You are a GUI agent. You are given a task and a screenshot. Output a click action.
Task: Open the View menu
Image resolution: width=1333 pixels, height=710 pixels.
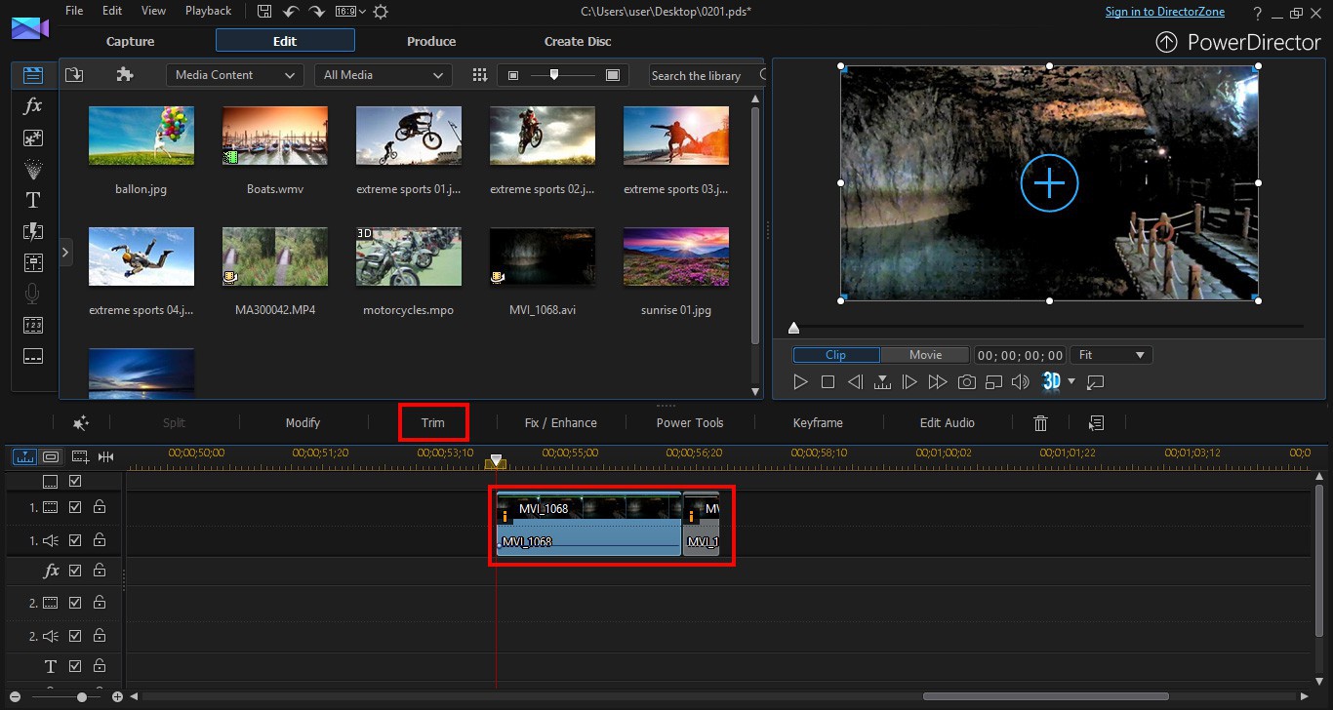pyautogui.click(x=153, y=11)
